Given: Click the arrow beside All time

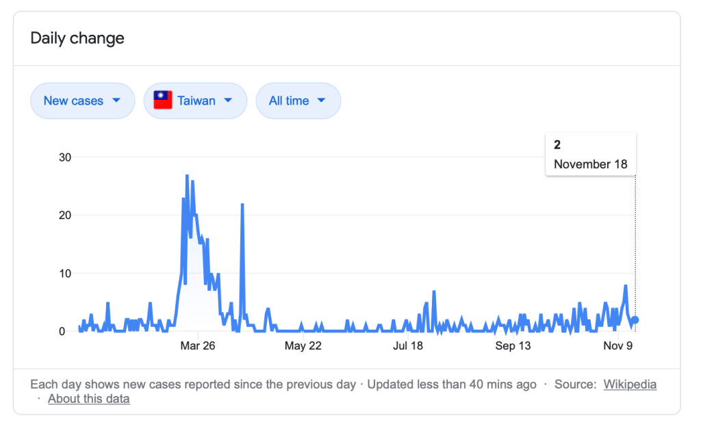Looking at the screenshot, I should point(320,101).
